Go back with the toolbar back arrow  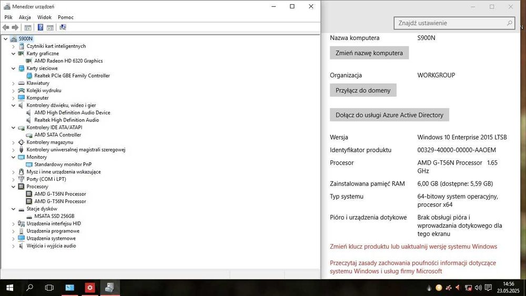point(6,27)
